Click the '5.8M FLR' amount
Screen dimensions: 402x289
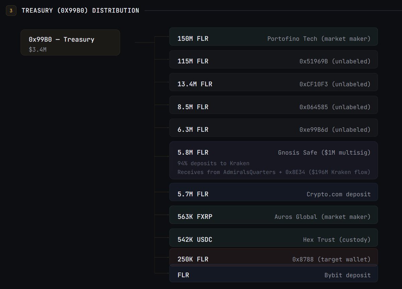coord(193,153)
